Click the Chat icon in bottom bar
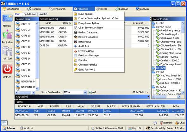187x132 pixels. [x=177, y=123]
